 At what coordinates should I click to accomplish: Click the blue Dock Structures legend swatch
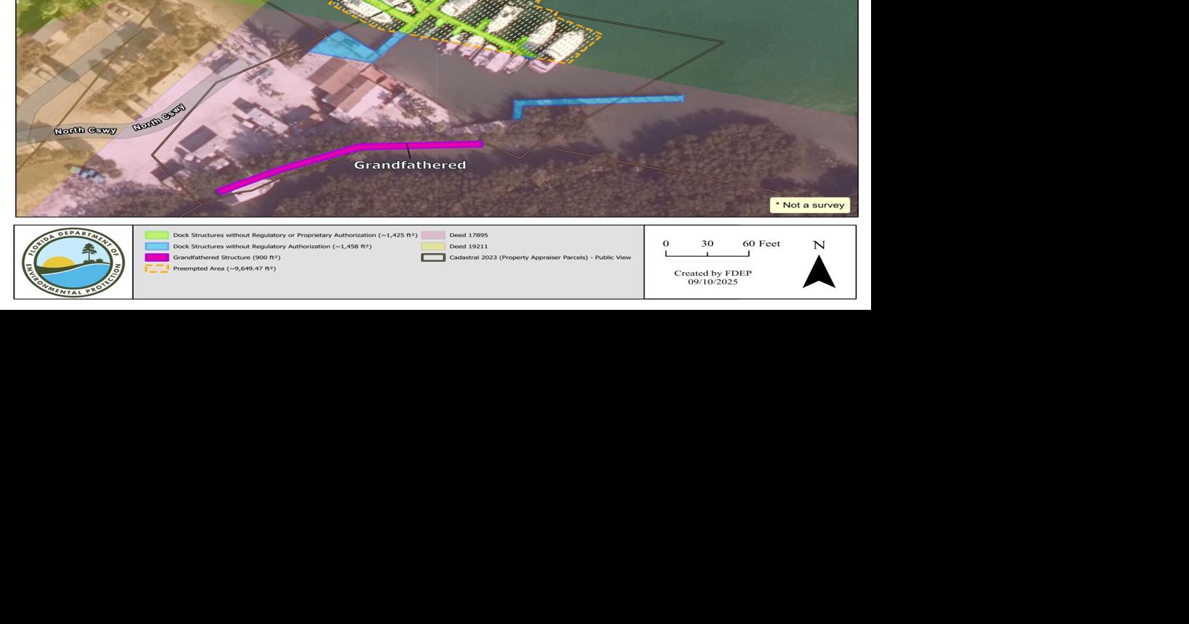(x=157, y=246)
